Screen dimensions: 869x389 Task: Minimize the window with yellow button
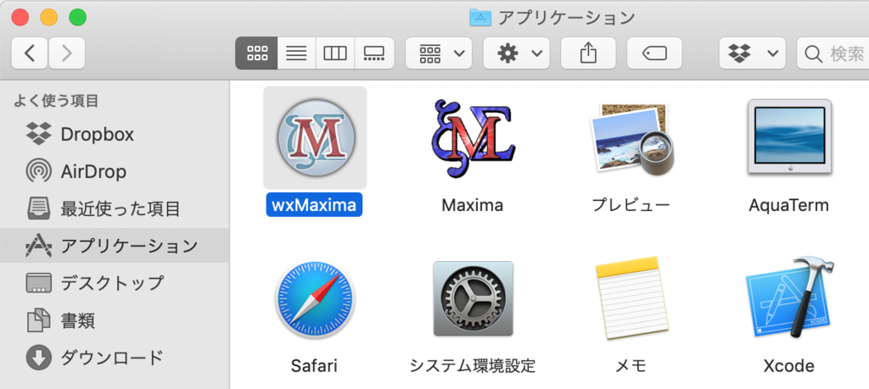pyautogui.click(x=48, y=17)
